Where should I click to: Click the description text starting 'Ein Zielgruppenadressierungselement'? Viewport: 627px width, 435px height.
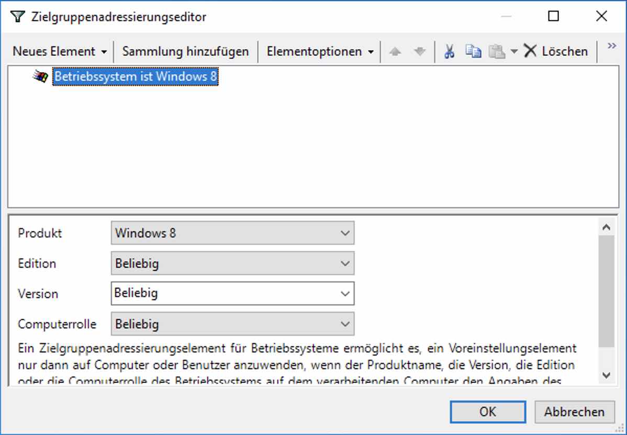click(x=297, y=364)
